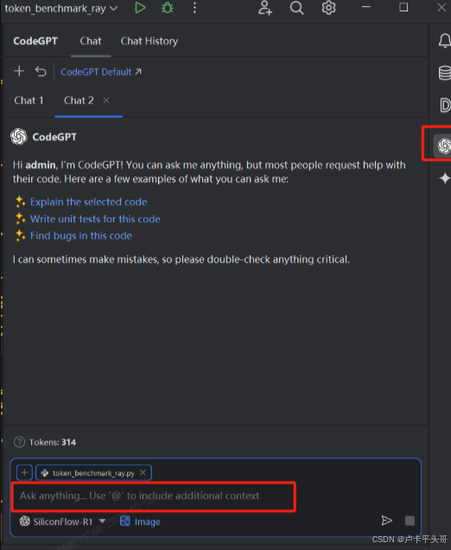451x550 pixels.
Task: Open the vertical three-dot more actions menu
Action: [194, 8]
